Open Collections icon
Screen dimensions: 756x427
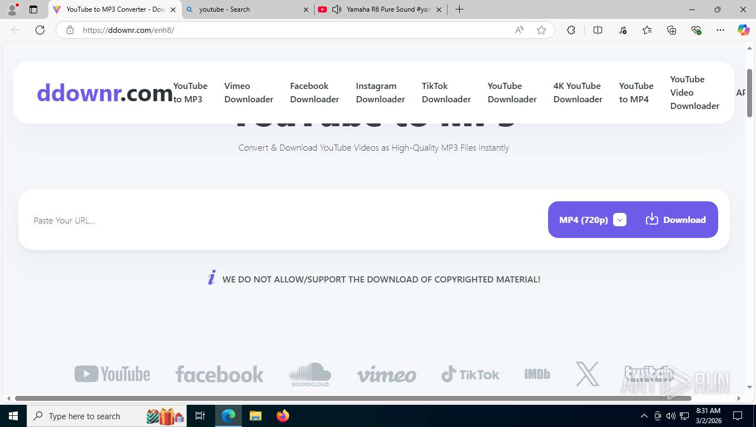[x=672, y=30]
